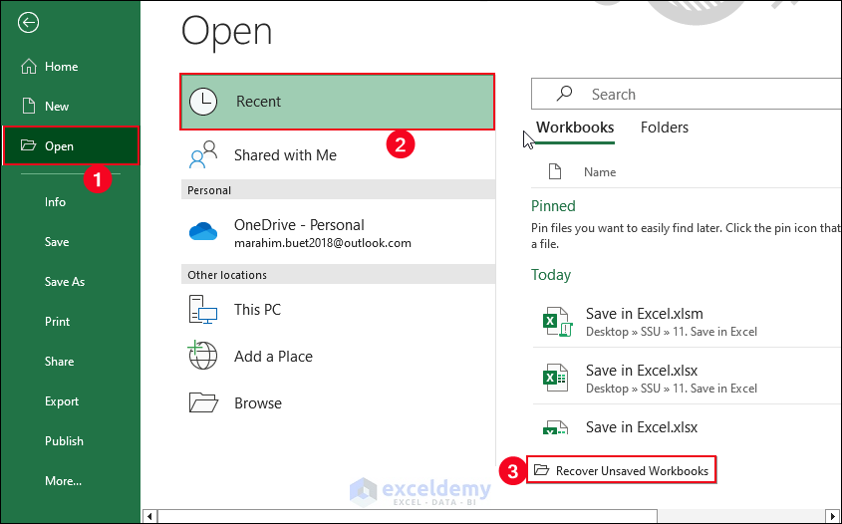Viewport: 842px width, 524px height.
Task: Open the Print page
Action: pos(57,321)
